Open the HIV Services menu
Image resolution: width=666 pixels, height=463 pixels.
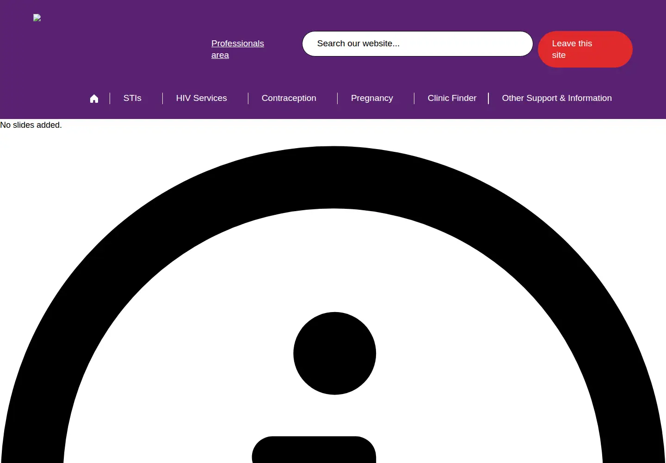pyautogui.click(x=202, y=98)
